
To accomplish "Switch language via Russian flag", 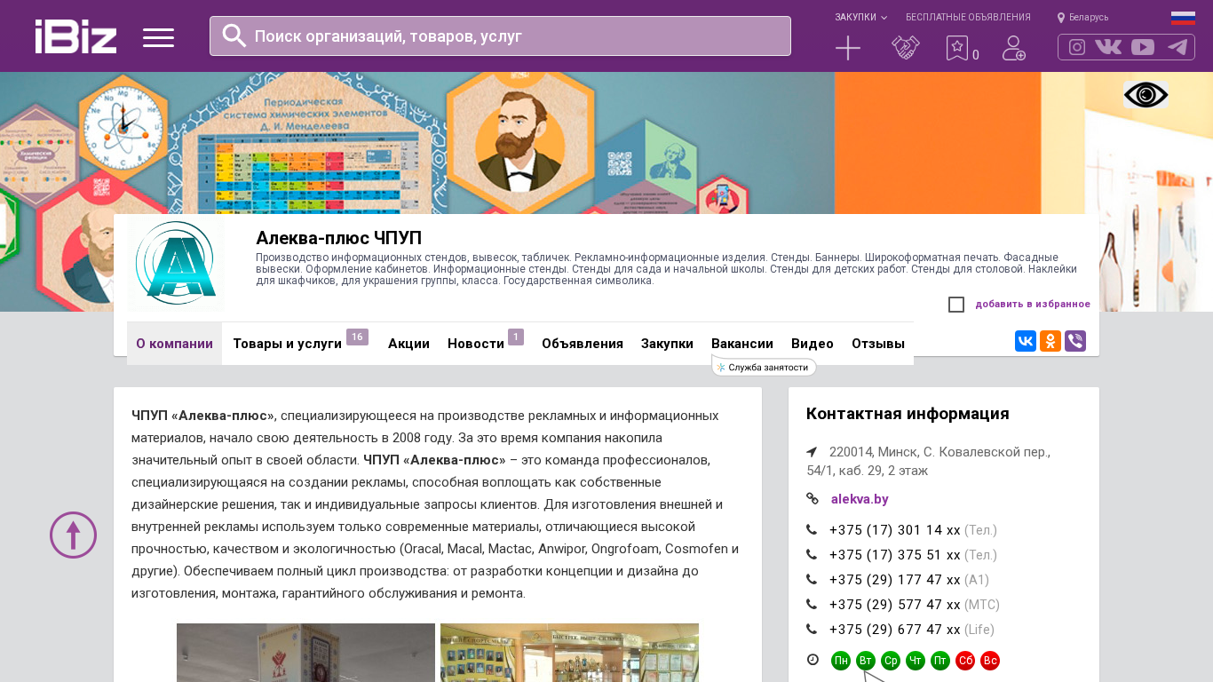I will pyautogui.click(x=1183, y=18).
